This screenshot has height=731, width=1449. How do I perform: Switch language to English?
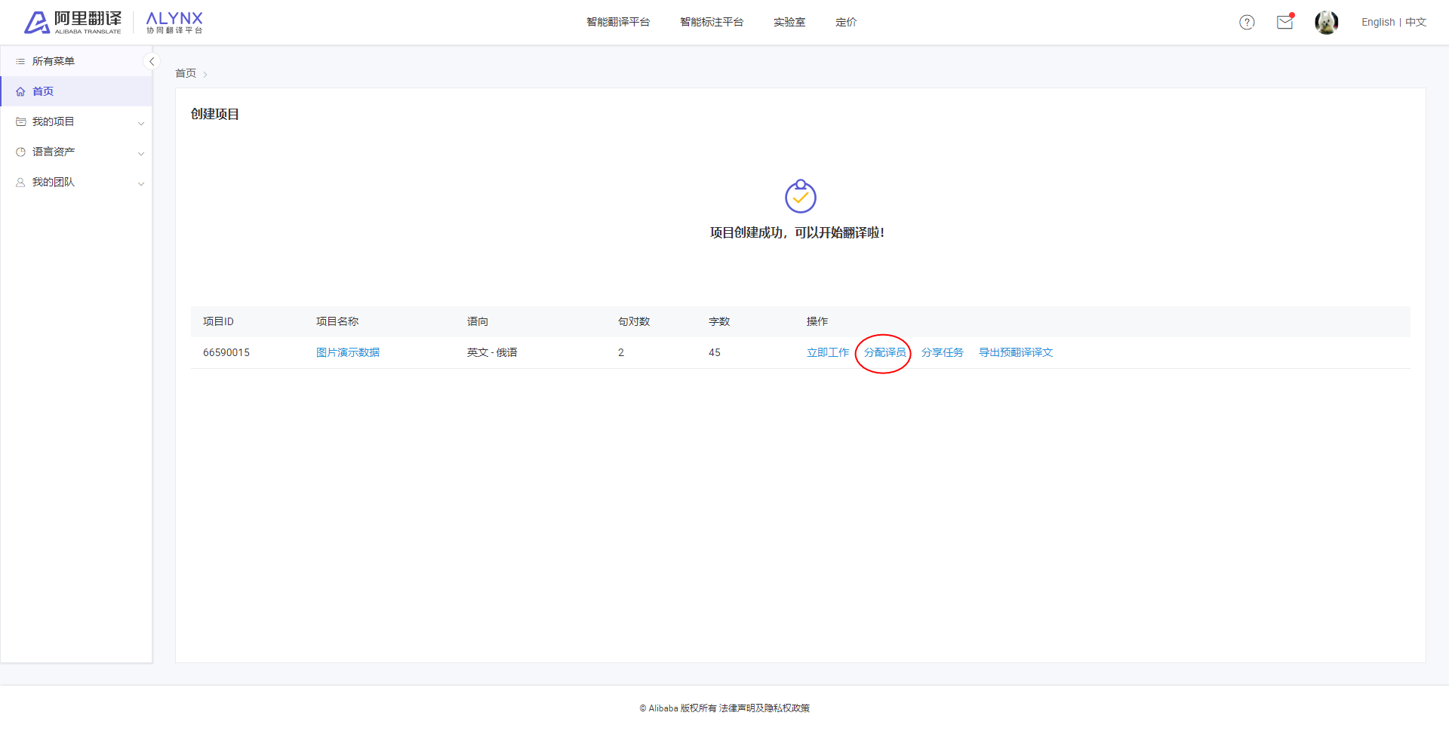[x=1378, y=23]
